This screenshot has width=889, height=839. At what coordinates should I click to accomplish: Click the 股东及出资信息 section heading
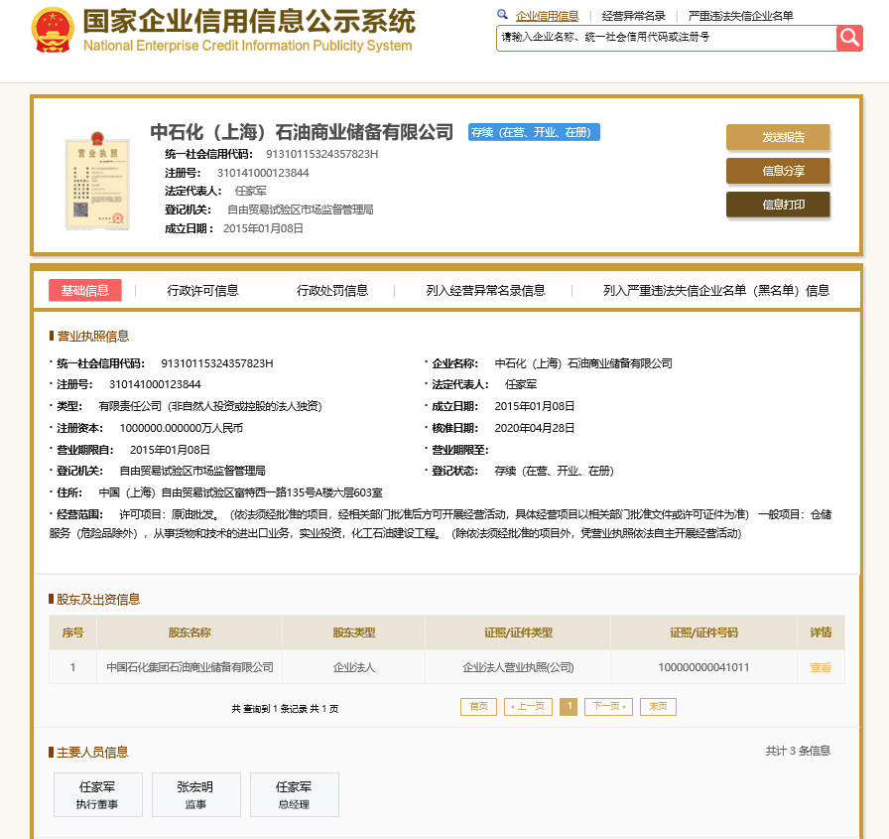pos(98,600)
